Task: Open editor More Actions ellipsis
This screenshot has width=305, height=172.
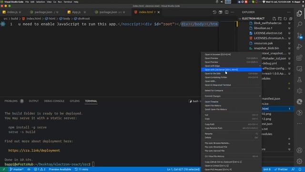Action: [x=233, y=12]
